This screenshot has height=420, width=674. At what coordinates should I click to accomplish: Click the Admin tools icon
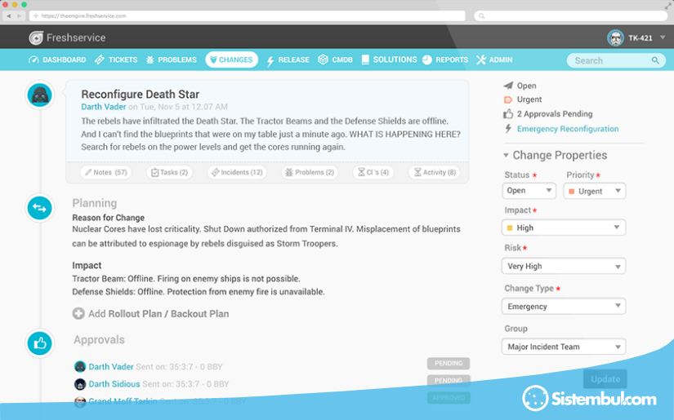(x=481, y=60)
